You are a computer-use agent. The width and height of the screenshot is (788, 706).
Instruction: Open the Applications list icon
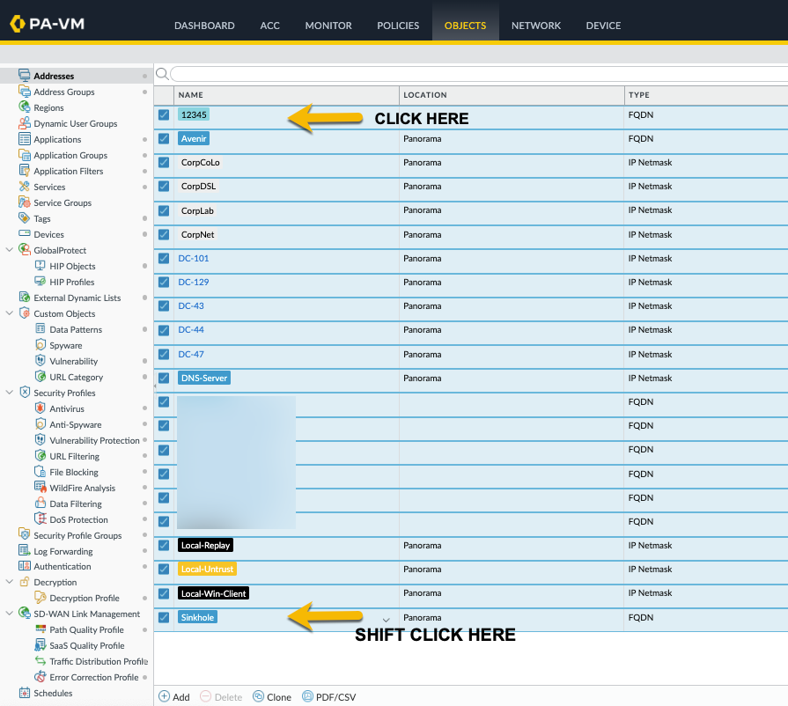tap(24, 139)
